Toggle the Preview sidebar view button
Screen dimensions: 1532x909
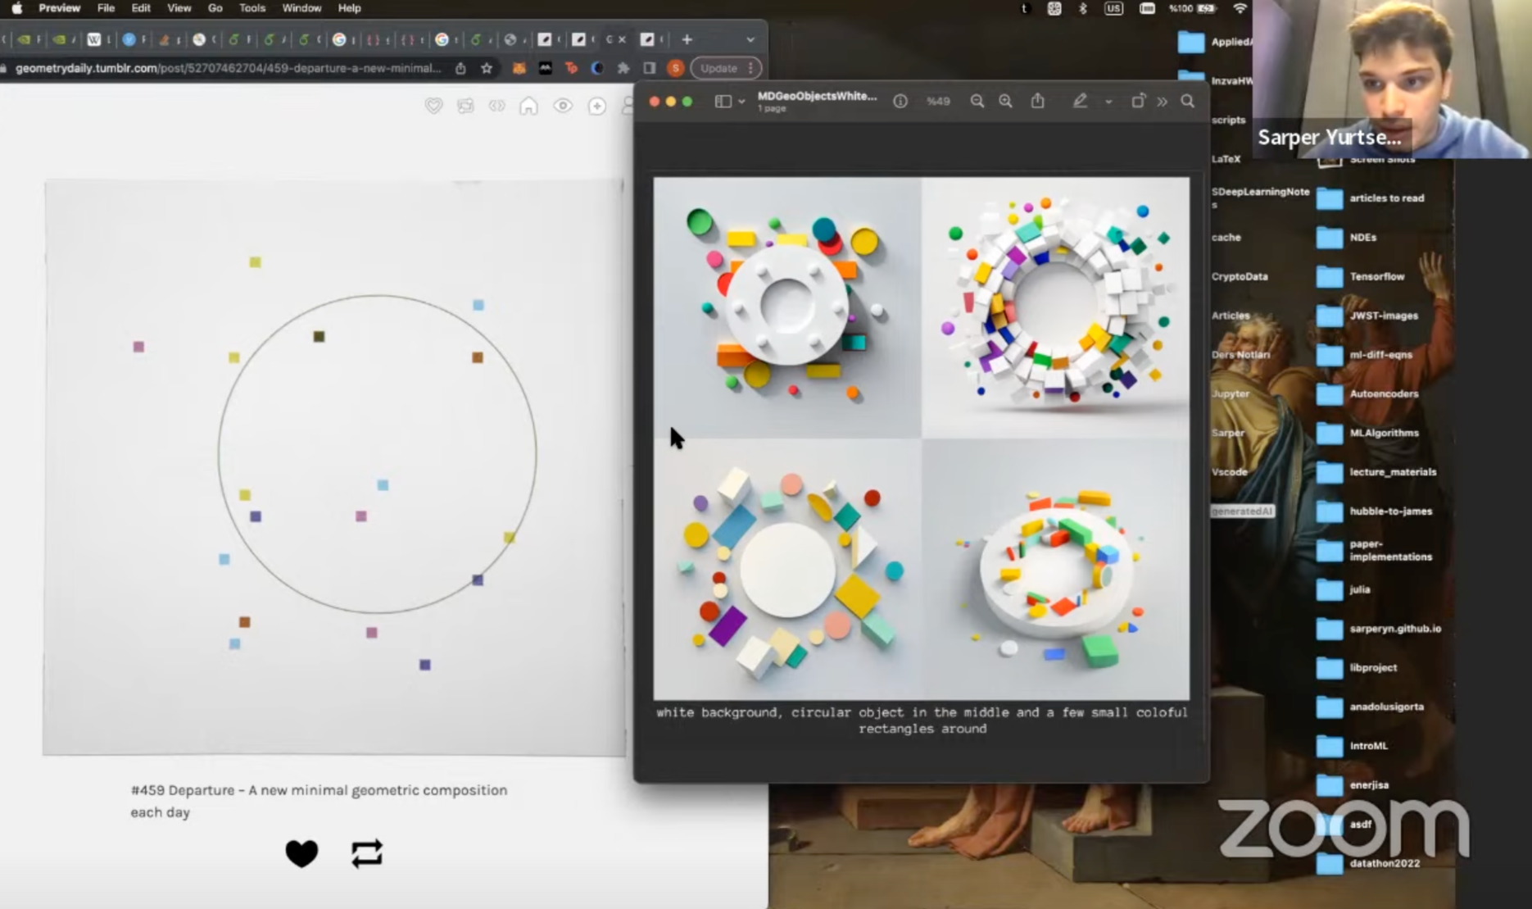point(723,102)
